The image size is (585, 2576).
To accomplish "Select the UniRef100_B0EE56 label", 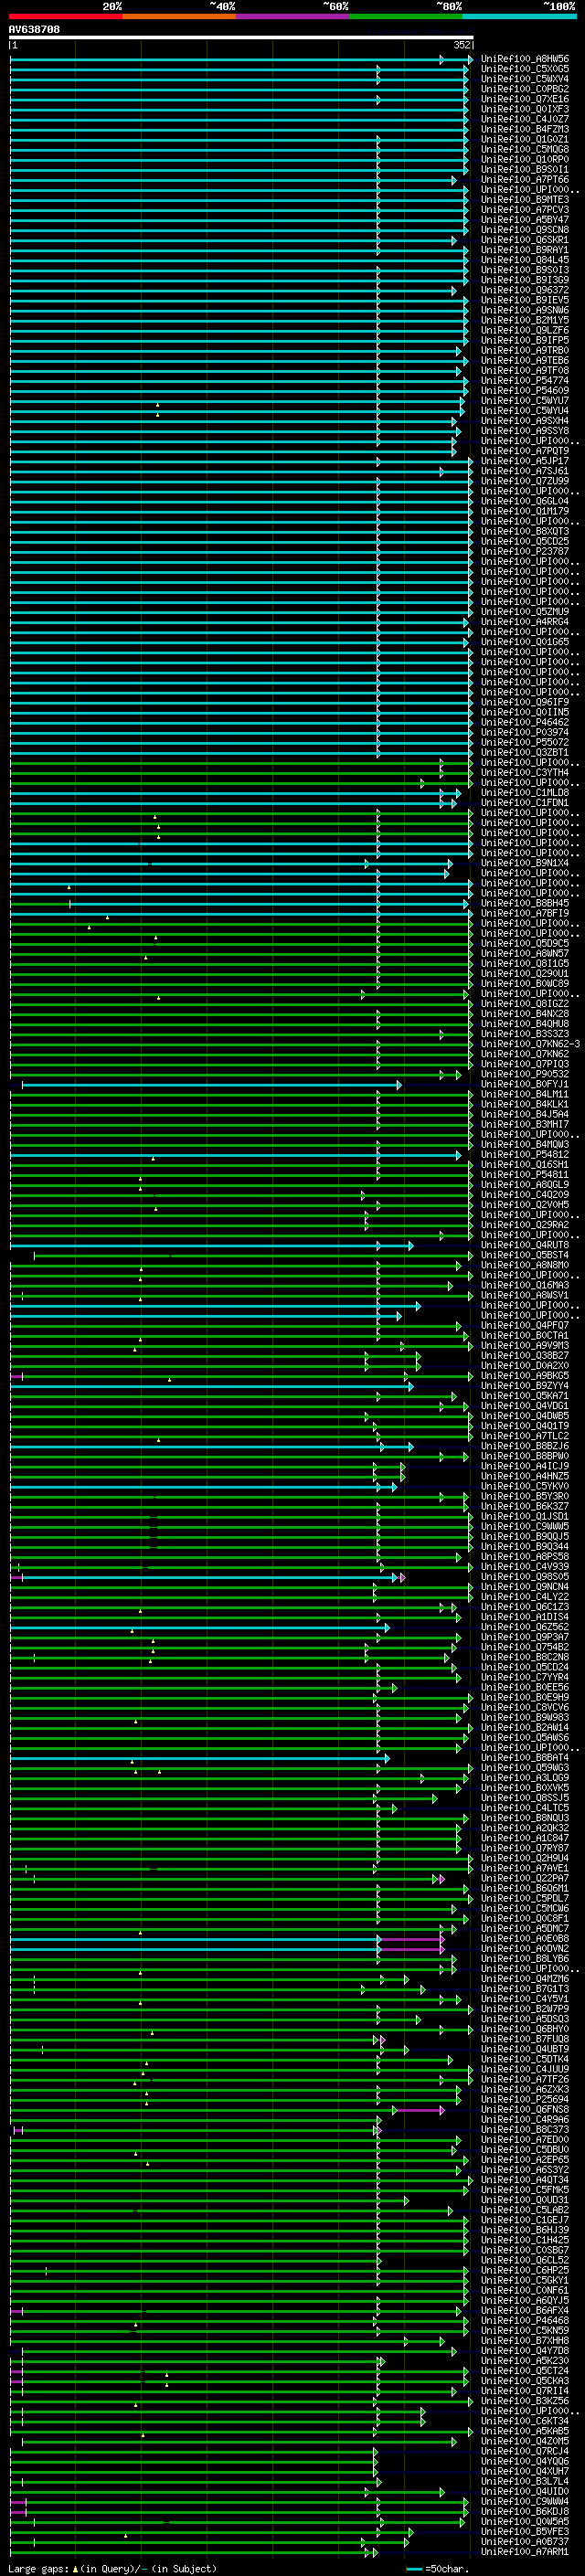I will [525, 1687].
